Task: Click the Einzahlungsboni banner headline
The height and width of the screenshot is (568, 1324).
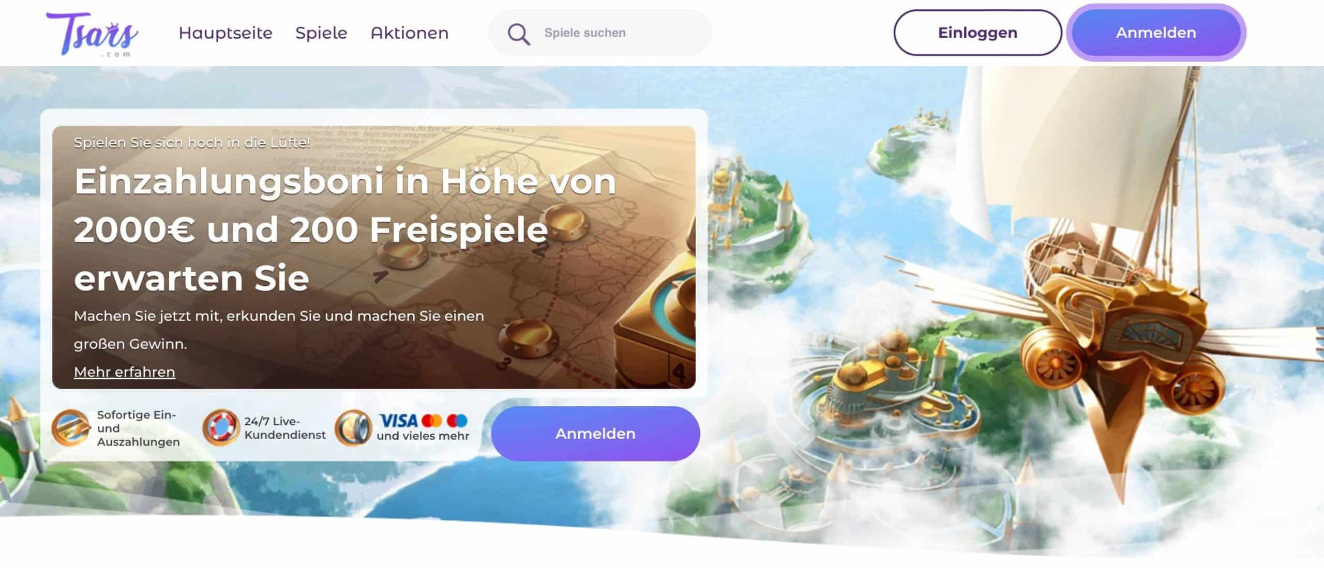Action: tap(345, 229)
